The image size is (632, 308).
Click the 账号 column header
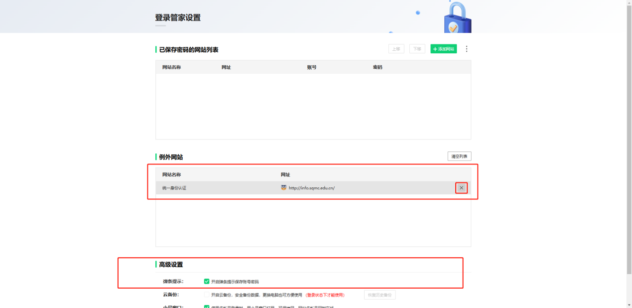312,67
